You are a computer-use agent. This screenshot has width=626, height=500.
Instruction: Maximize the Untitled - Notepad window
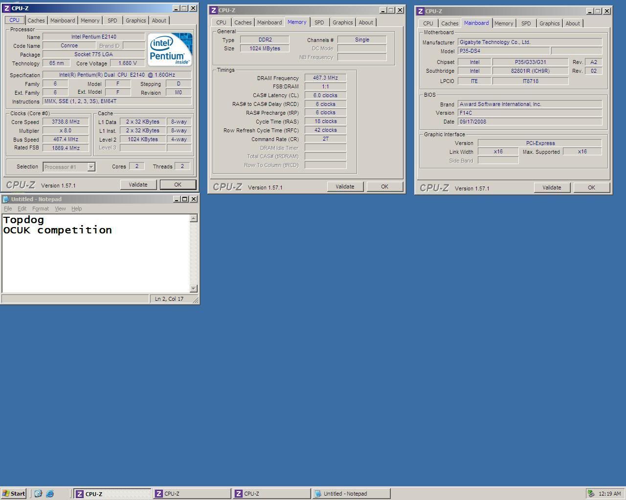184,199
